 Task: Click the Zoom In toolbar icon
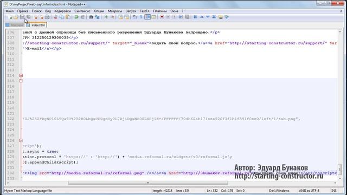[106, 17]
